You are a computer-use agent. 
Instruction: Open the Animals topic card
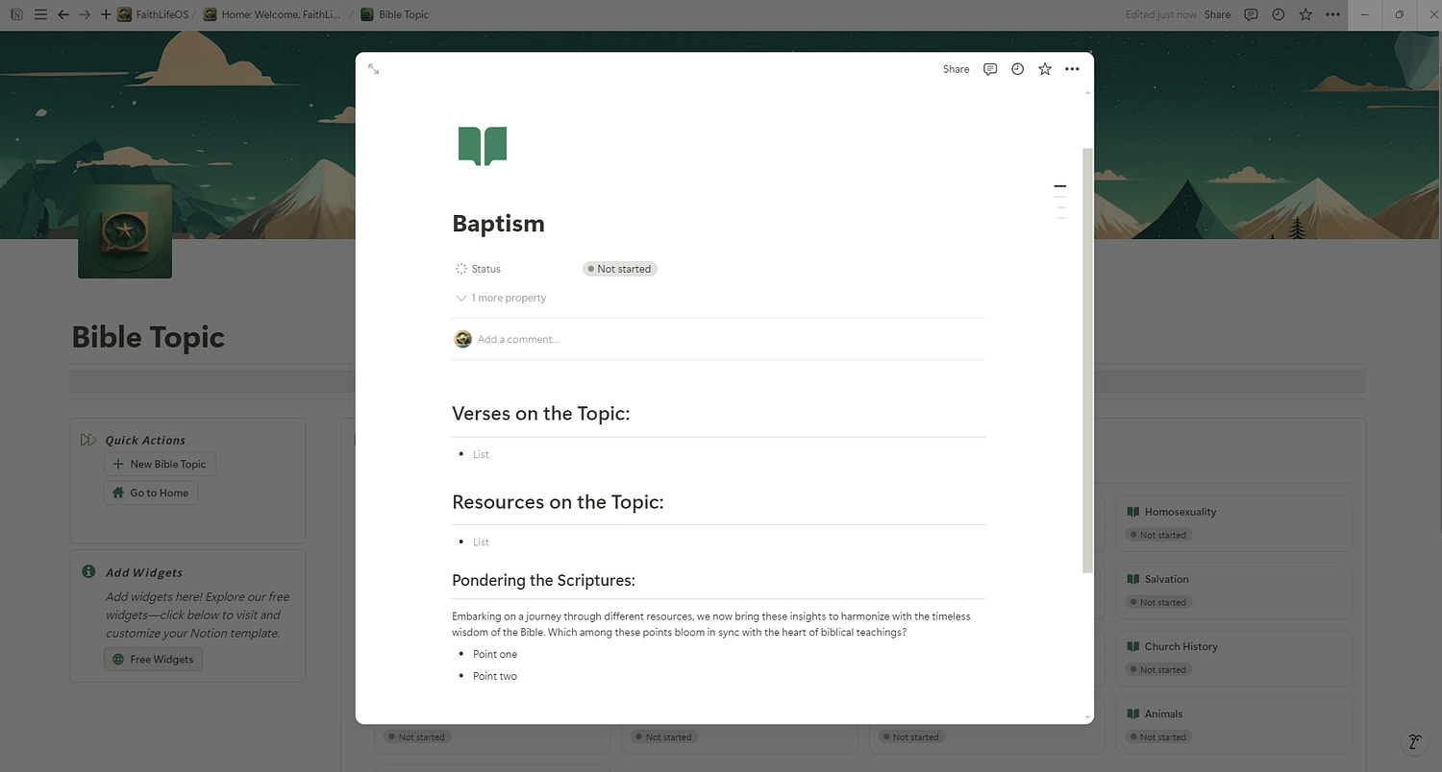[1234, 725]
